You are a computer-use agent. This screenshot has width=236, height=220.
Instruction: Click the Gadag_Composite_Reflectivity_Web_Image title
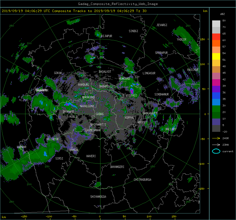[118, 4]
